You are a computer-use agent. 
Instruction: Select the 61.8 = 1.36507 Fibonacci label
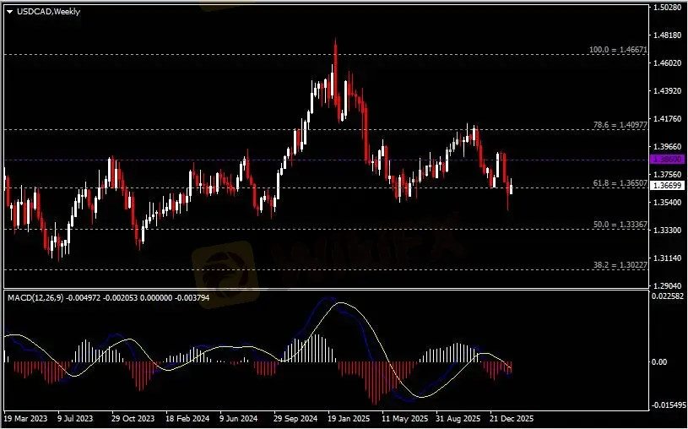[x=620, y=183]
